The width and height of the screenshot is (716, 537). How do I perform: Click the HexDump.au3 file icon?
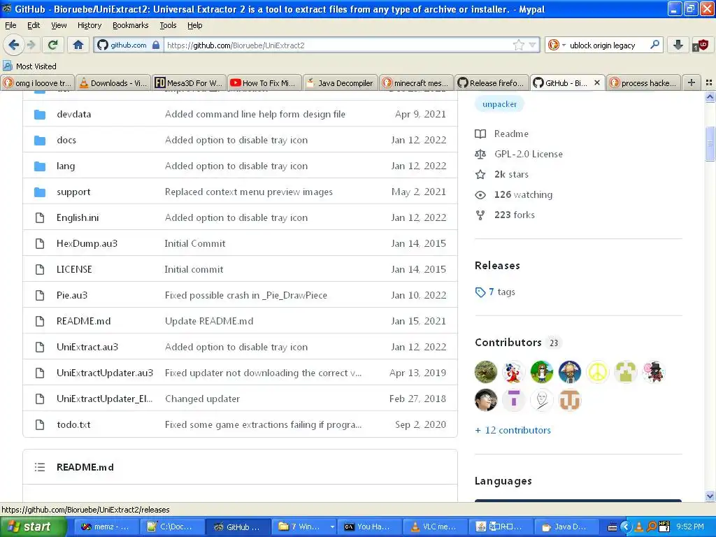tap(40, 244)
